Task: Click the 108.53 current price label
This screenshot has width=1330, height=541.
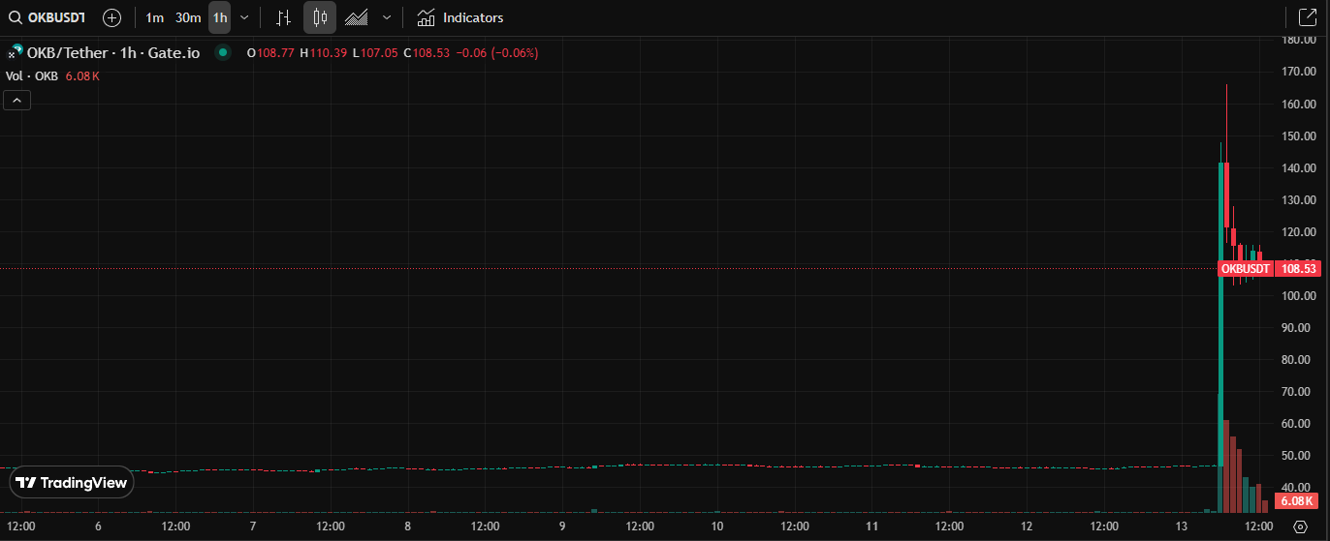Action: [1298, 268]
